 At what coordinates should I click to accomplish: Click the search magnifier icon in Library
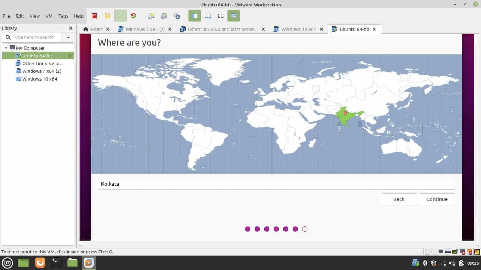[8, 37]
